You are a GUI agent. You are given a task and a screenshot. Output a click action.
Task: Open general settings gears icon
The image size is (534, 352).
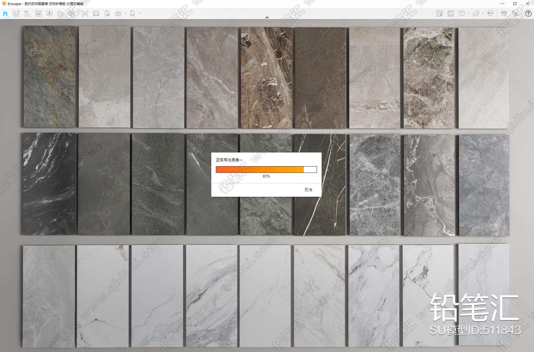click(x=515, y=14)
